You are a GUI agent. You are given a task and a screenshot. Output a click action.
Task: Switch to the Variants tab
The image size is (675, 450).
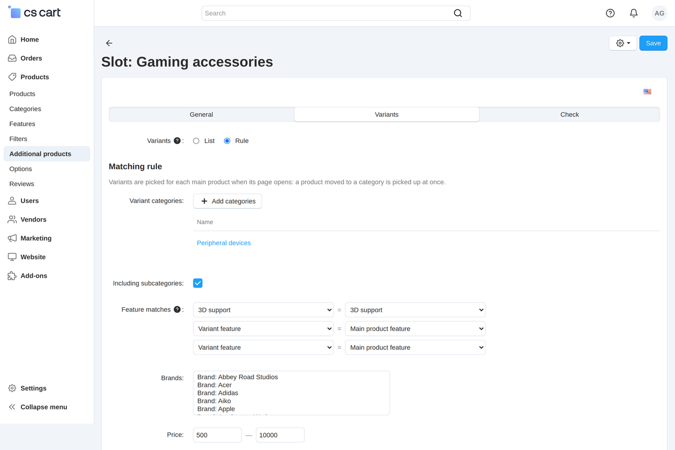[386, 114]
